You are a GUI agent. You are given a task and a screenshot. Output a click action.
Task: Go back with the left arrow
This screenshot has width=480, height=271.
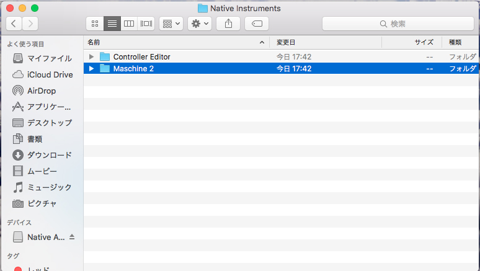click(x=14, y=24)
